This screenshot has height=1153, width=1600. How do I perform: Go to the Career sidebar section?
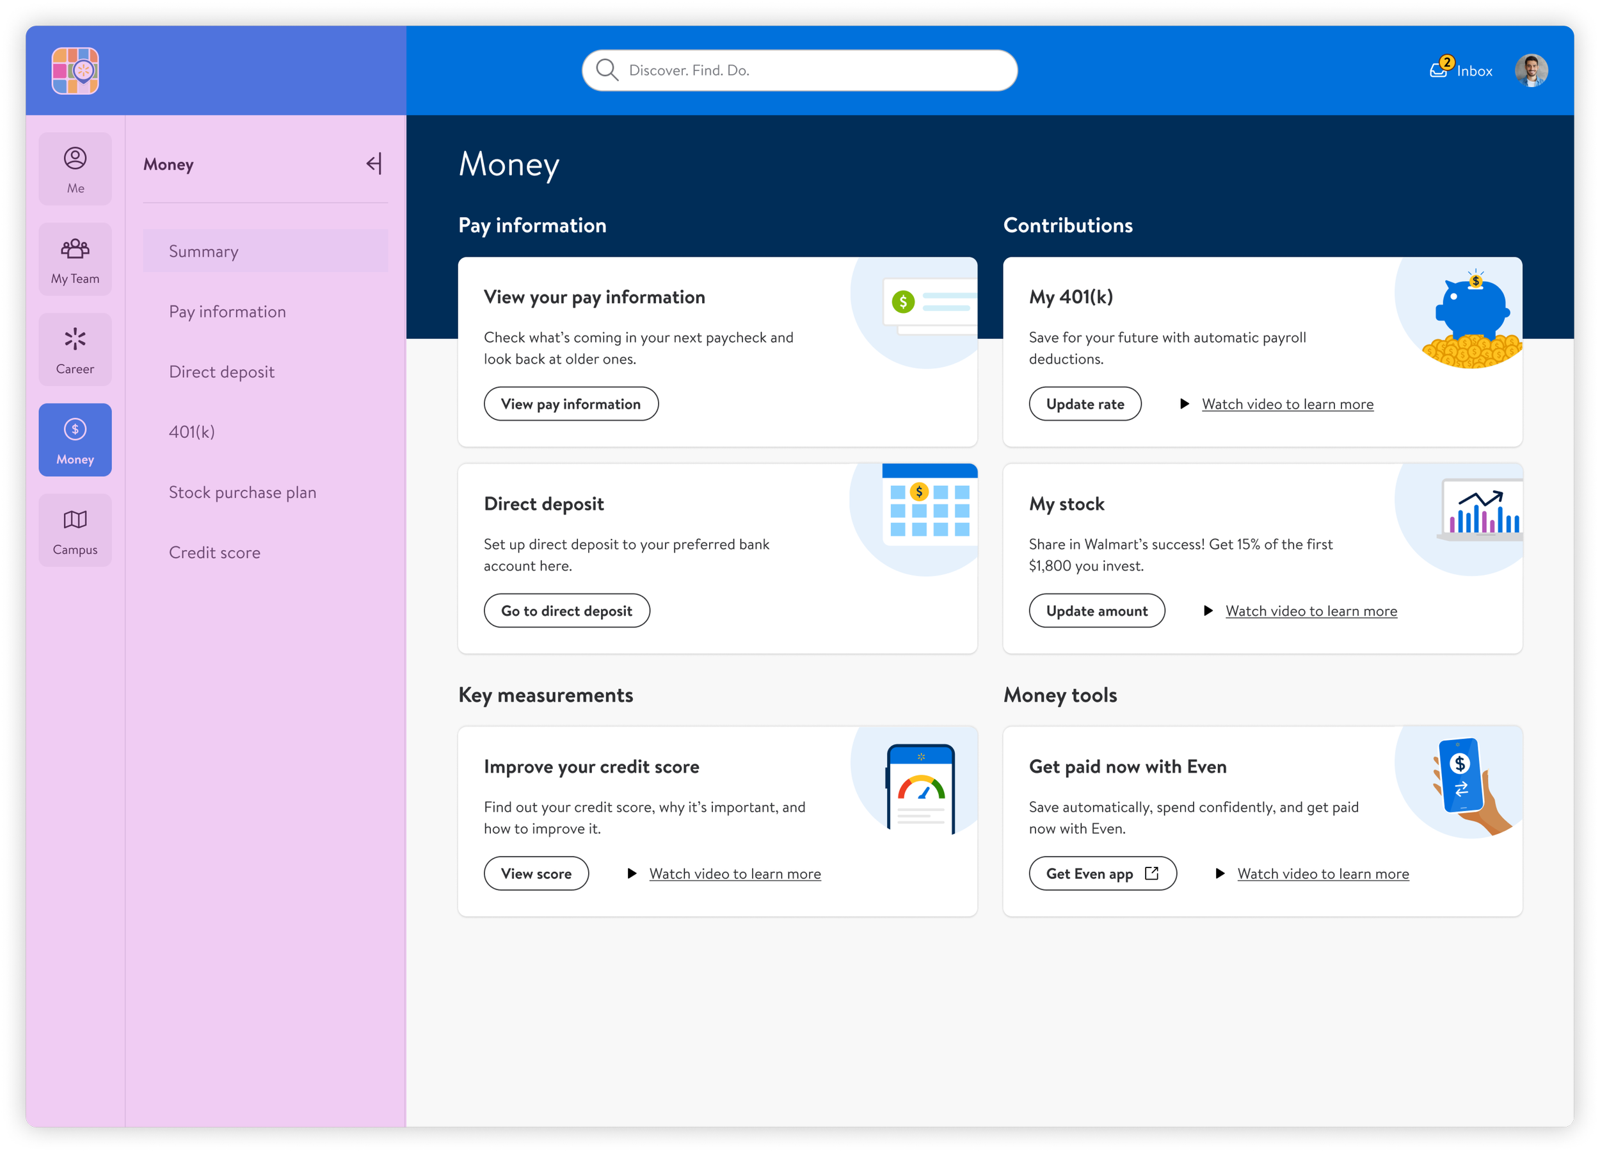coord(75,350)
